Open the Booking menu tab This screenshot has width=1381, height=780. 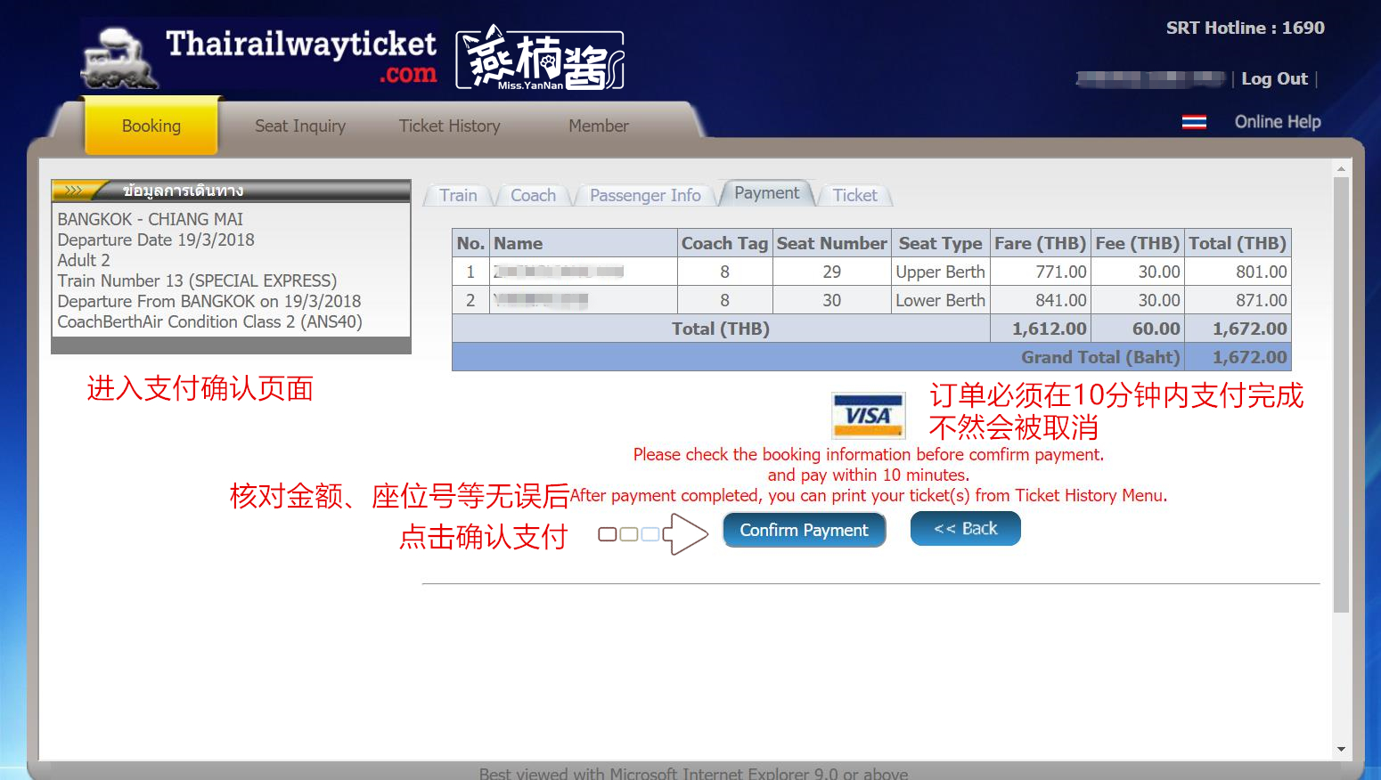pos(151,126)
